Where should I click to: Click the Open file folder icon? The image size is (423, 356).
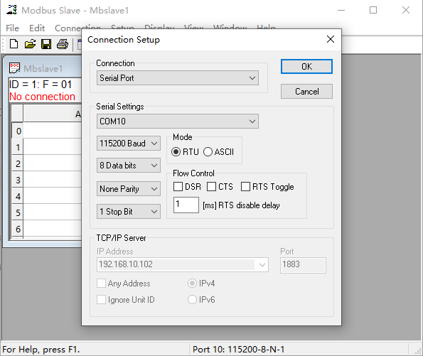click(x=30, y=44)
